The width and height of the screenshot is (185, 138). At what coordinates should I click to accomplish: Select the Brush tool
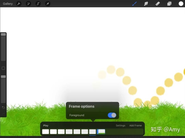point(134,4)
